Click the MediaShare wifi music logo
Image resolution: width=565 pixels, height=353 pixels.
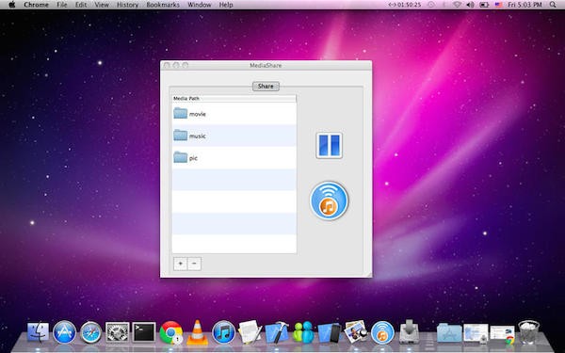329,201
